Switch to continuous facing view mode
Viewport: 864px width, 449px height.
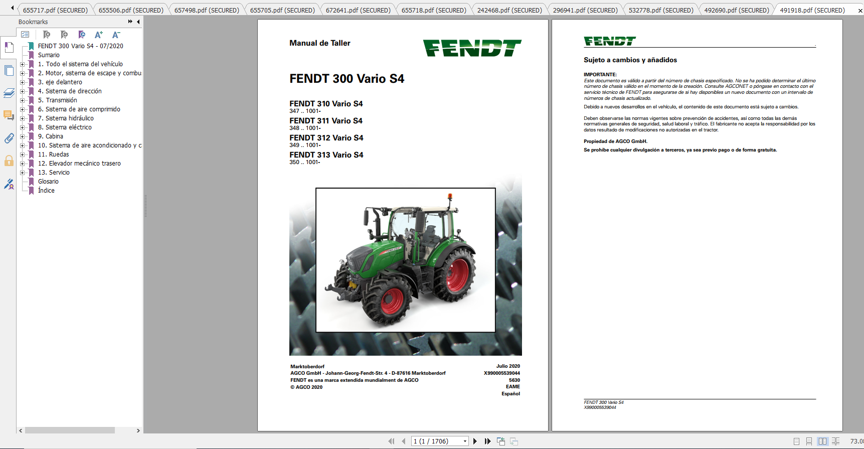[835, 441]
